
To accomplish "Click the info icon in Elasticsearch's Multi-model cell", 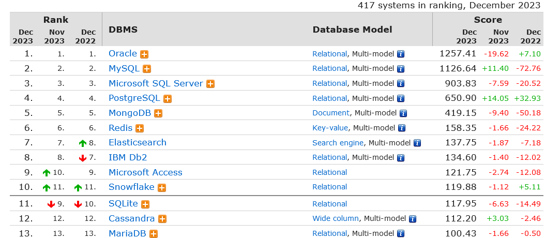I will 417,143.
